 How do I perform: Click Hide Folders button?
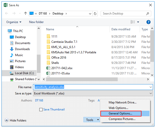(x=16, y=120)
